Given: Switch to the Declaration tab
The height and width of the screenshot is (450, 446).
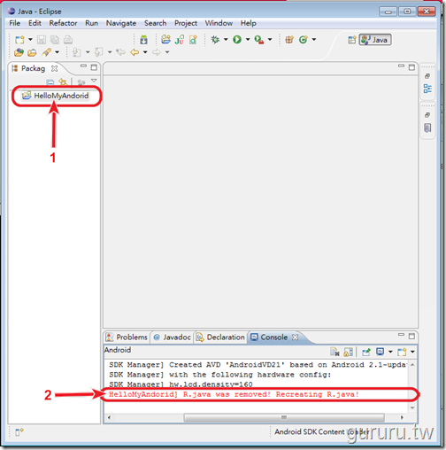Looking at the screenshot, I should pyautogui.click(x=220, y=337).
